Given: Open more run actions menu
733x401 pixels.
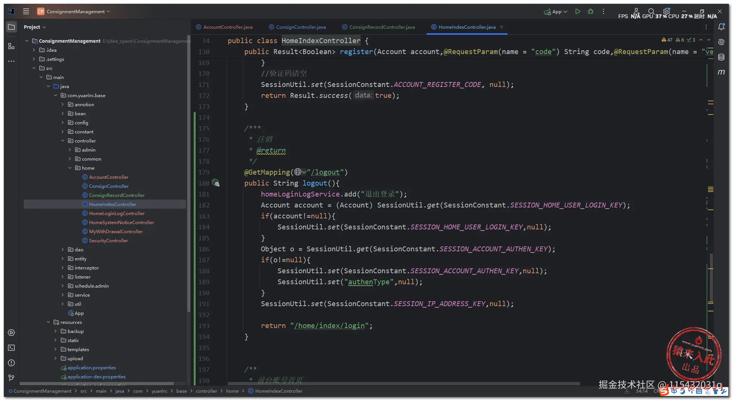Looking at the screenshot, I should (603, 11).
